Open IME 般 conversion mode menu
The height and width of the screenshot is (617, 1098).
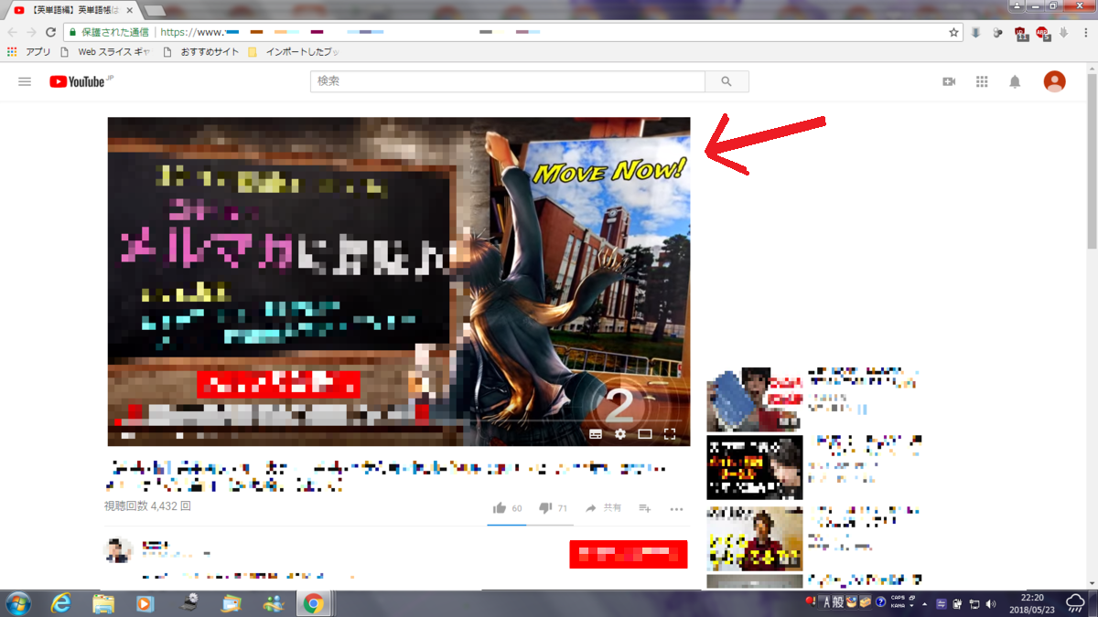pyautogui.click(x=838, y=602)
